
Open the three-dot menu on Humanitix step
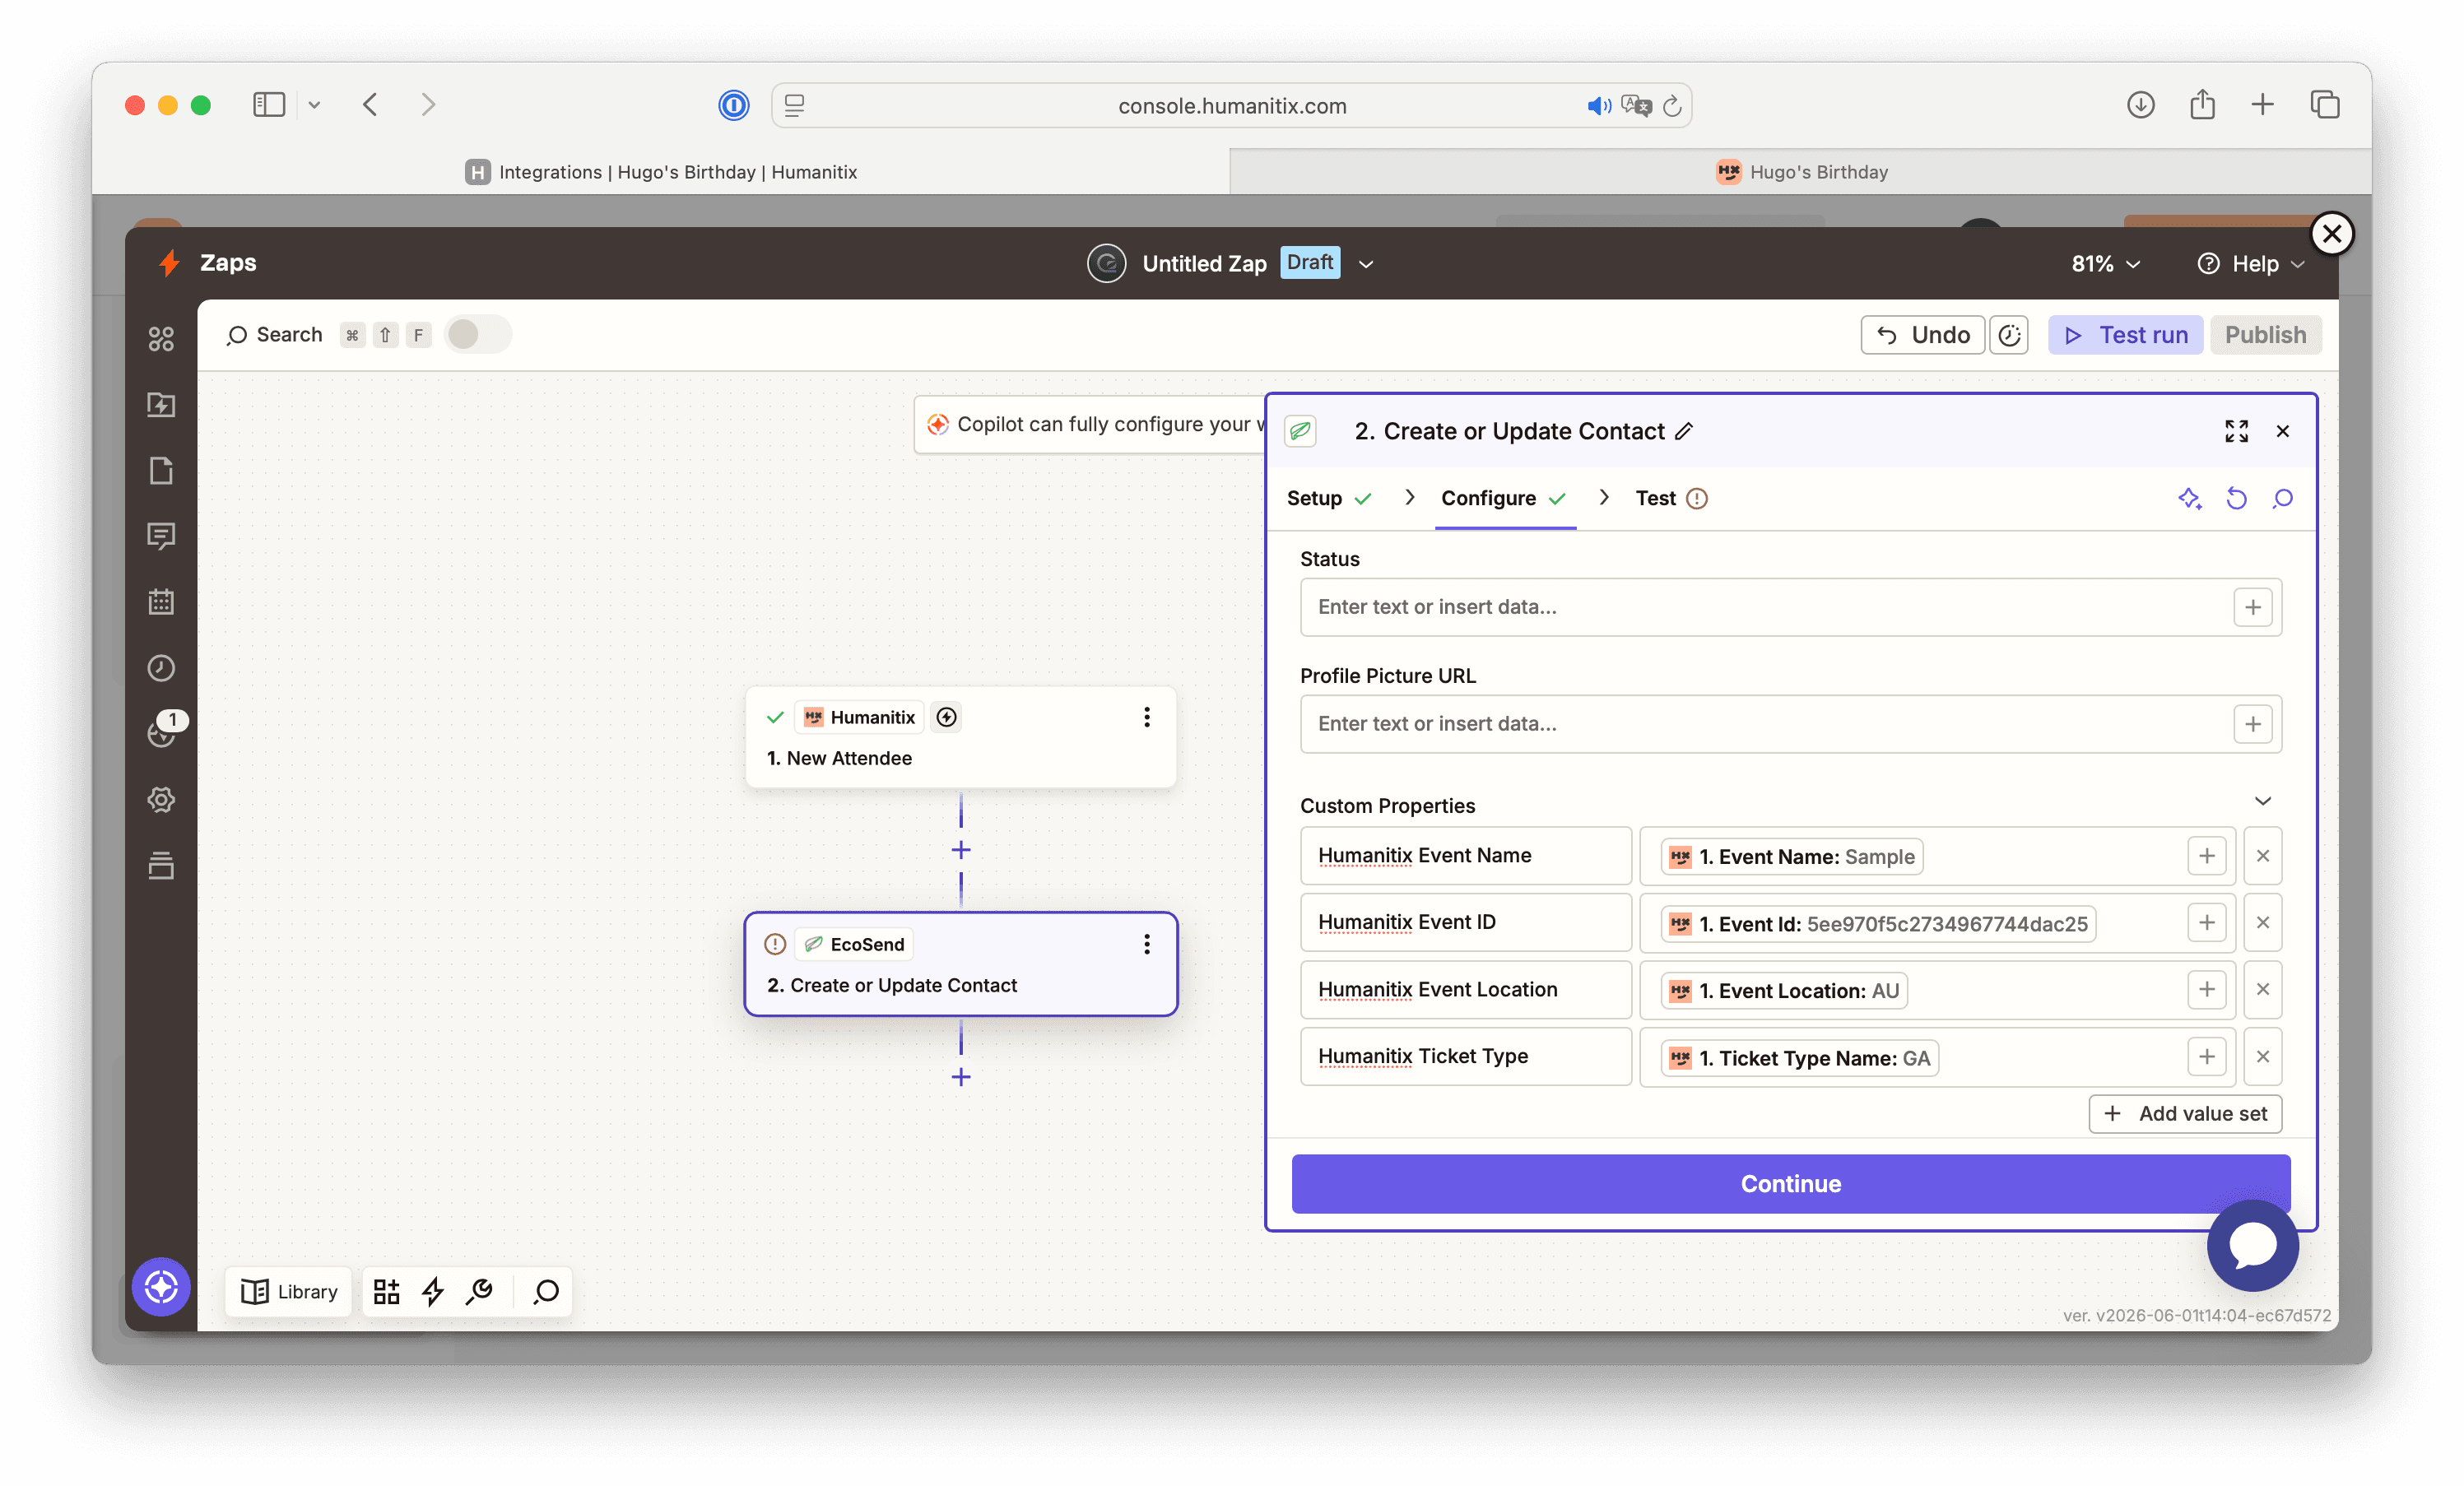(1147, 717)
